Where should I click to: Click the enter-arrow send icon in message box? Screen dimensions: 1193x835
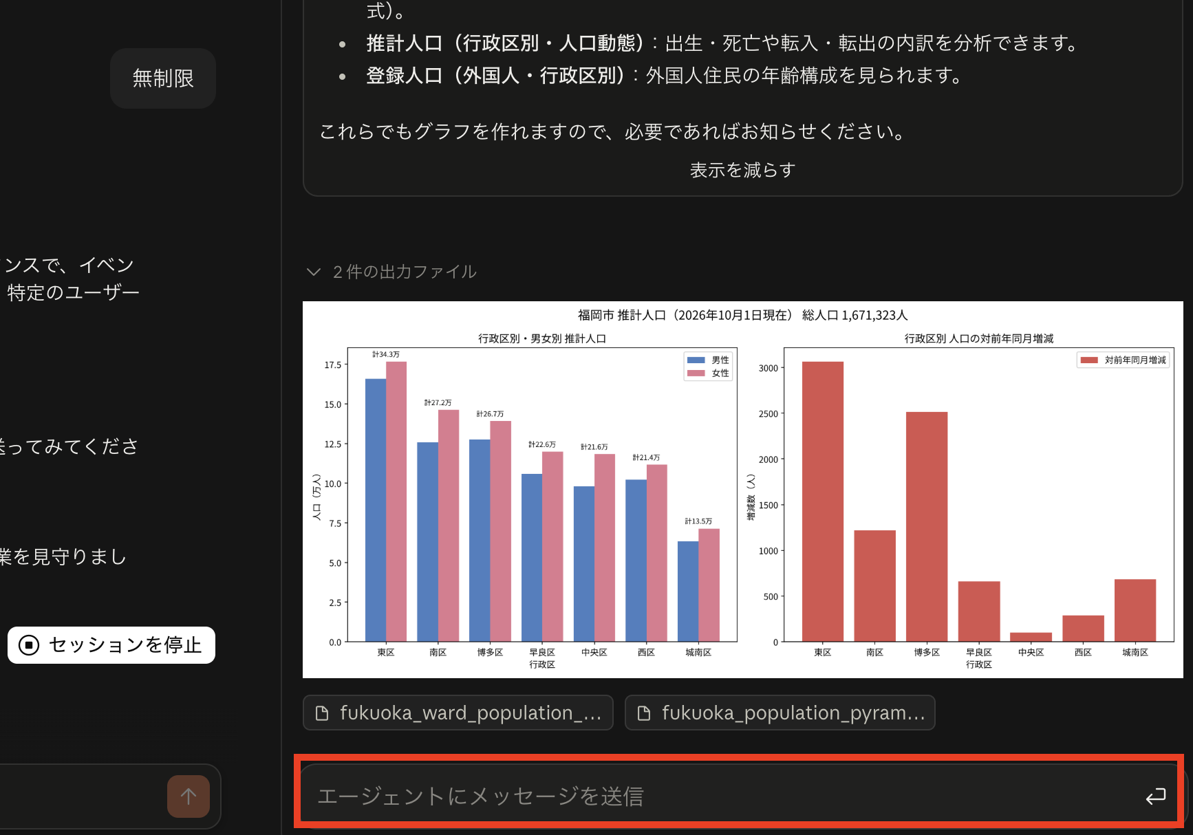point(1155,796)
